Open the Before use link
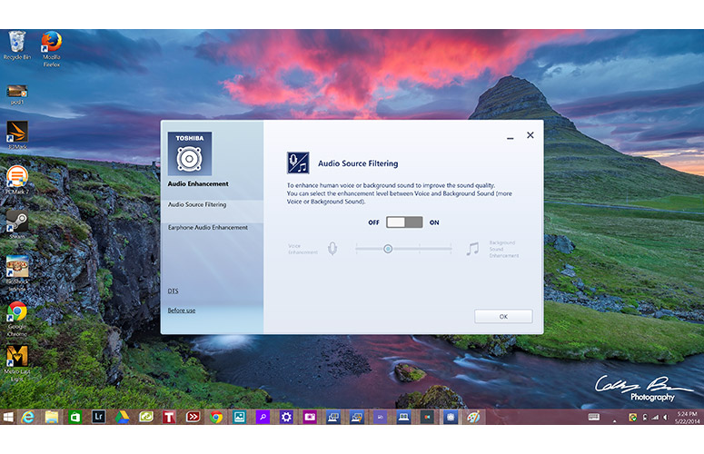This screenshot has width=704, height=454. click(x=182, y=310)
